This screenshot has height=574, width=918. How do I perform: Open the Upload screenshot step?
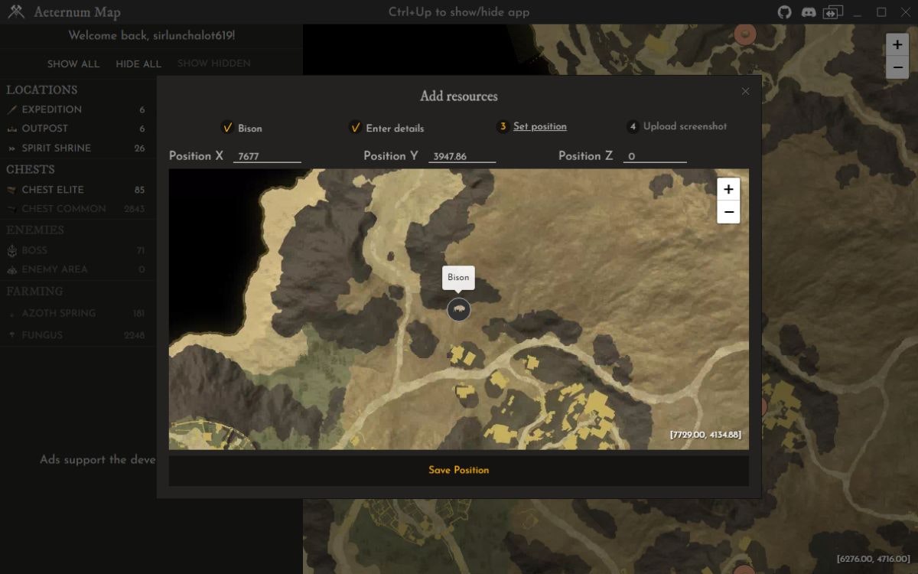click(x=685, y=126)
